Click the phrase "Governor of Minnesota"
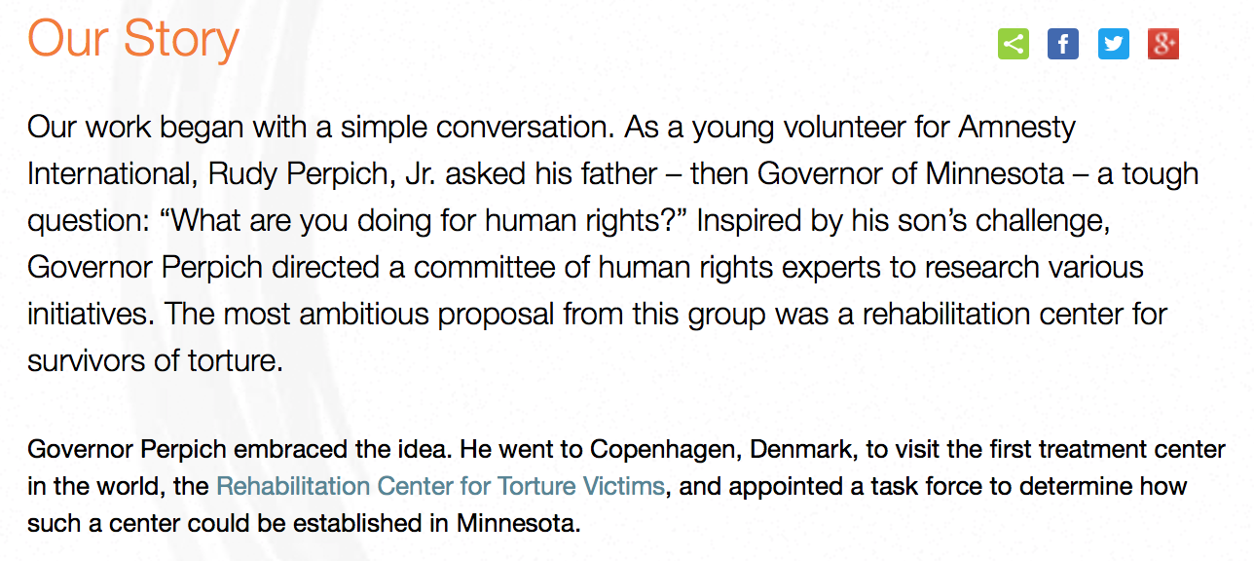Viewport: 1254px width, 561px height. [910, 174]
